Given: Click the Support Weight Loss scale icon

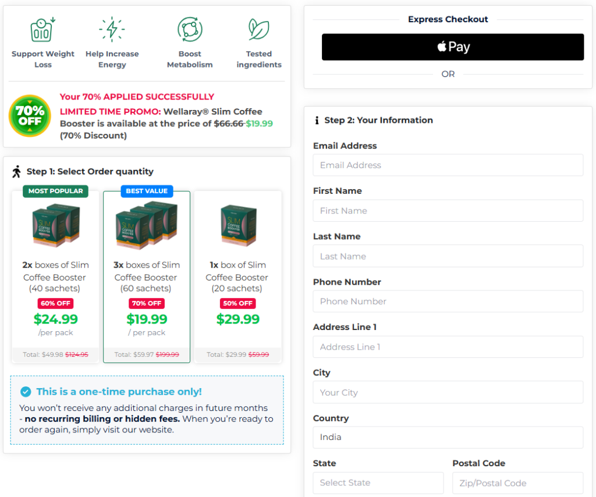Looking at the screenshot, I should pyautogui.click(x=42, y=29).
